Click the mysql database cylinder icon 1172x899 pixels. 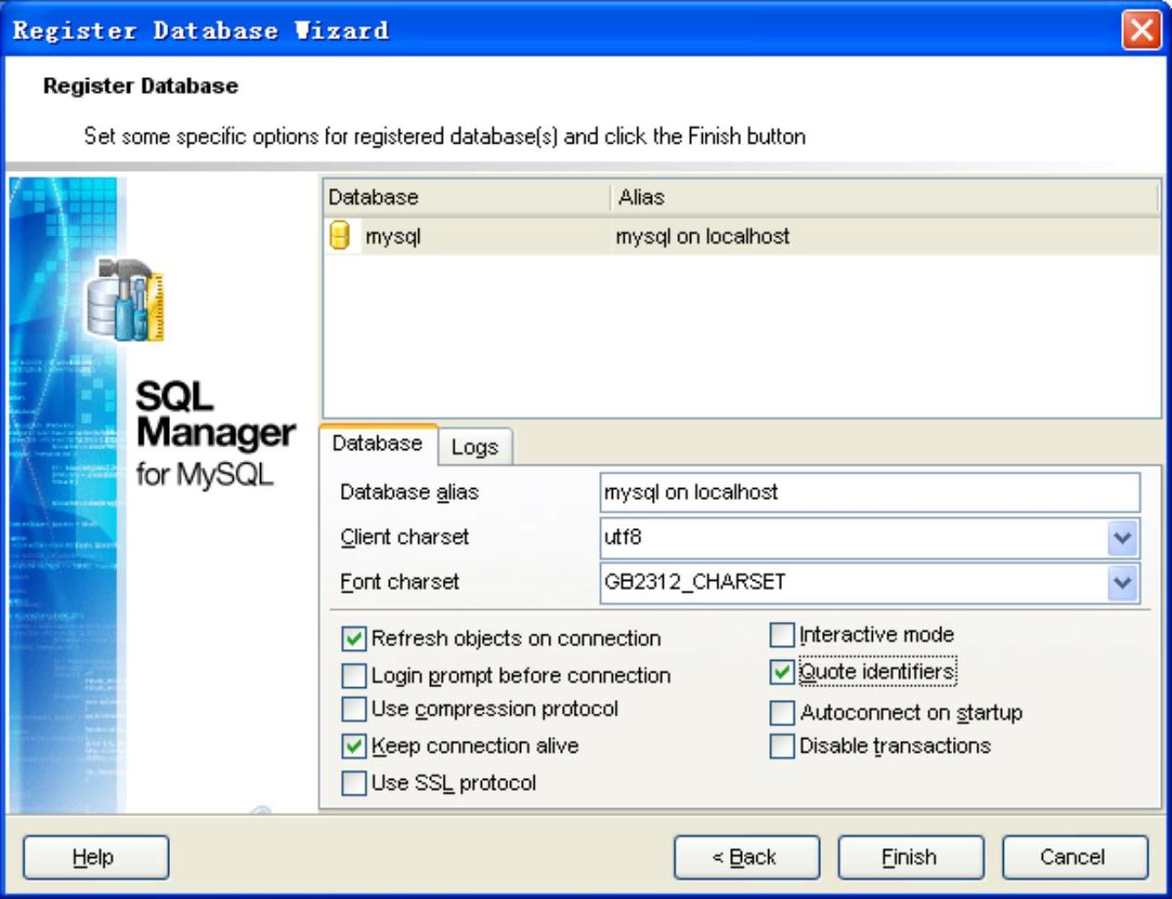[339, 236]
